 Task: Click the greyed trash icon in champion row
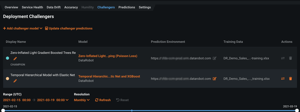tap(290, 58)
